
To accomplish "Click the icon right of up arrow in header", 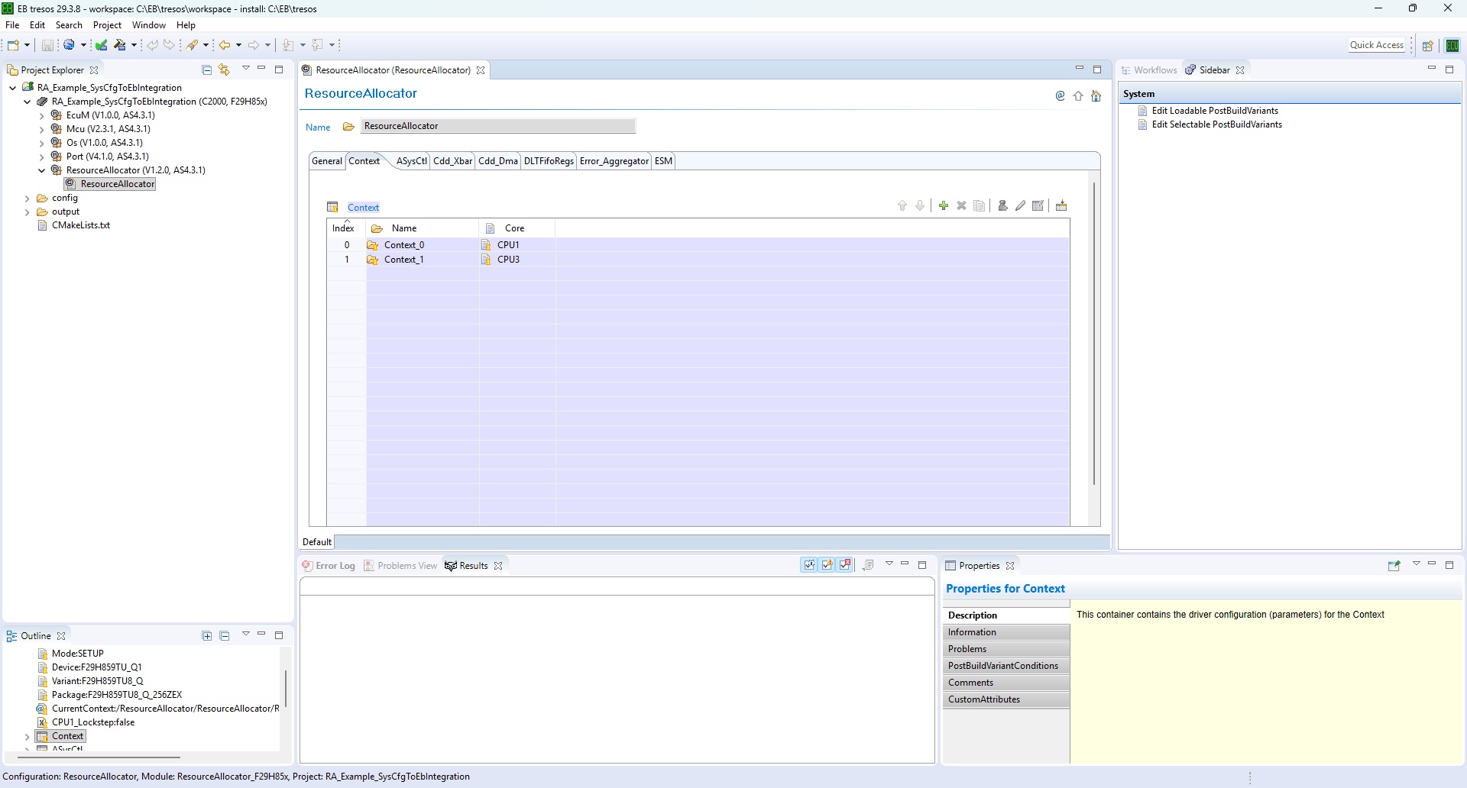I will click(x=1096, y=96).
